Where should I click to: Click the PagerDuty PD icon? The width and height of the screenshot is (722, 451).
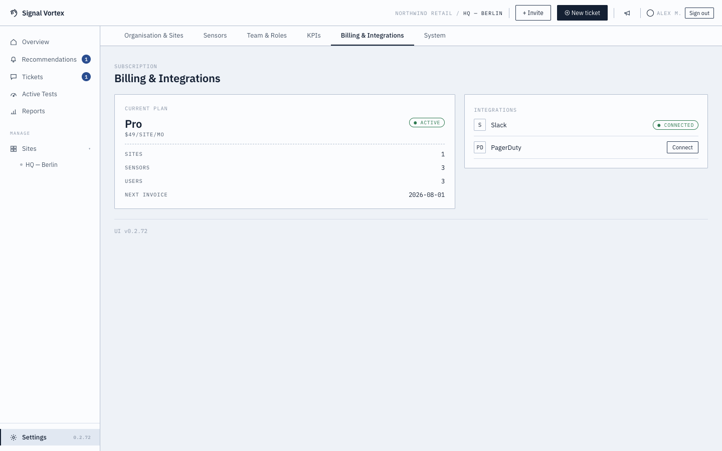(480, 147)
